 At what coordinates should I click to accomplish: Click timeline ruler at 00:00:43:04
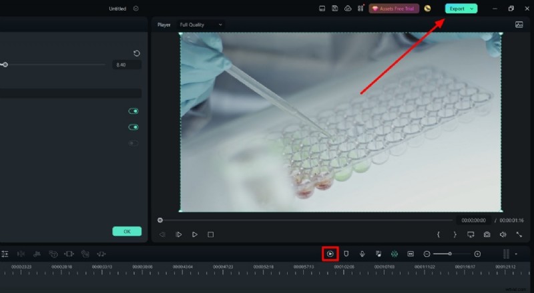[x=182, y=267]
